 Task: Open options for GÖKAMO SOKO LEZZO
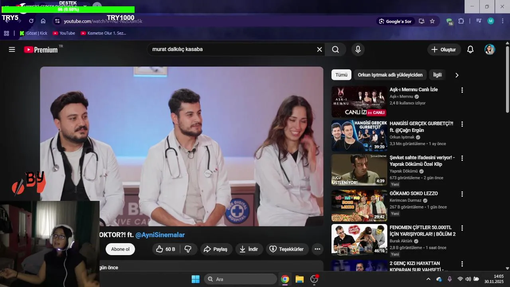click(x=462, y=194)
